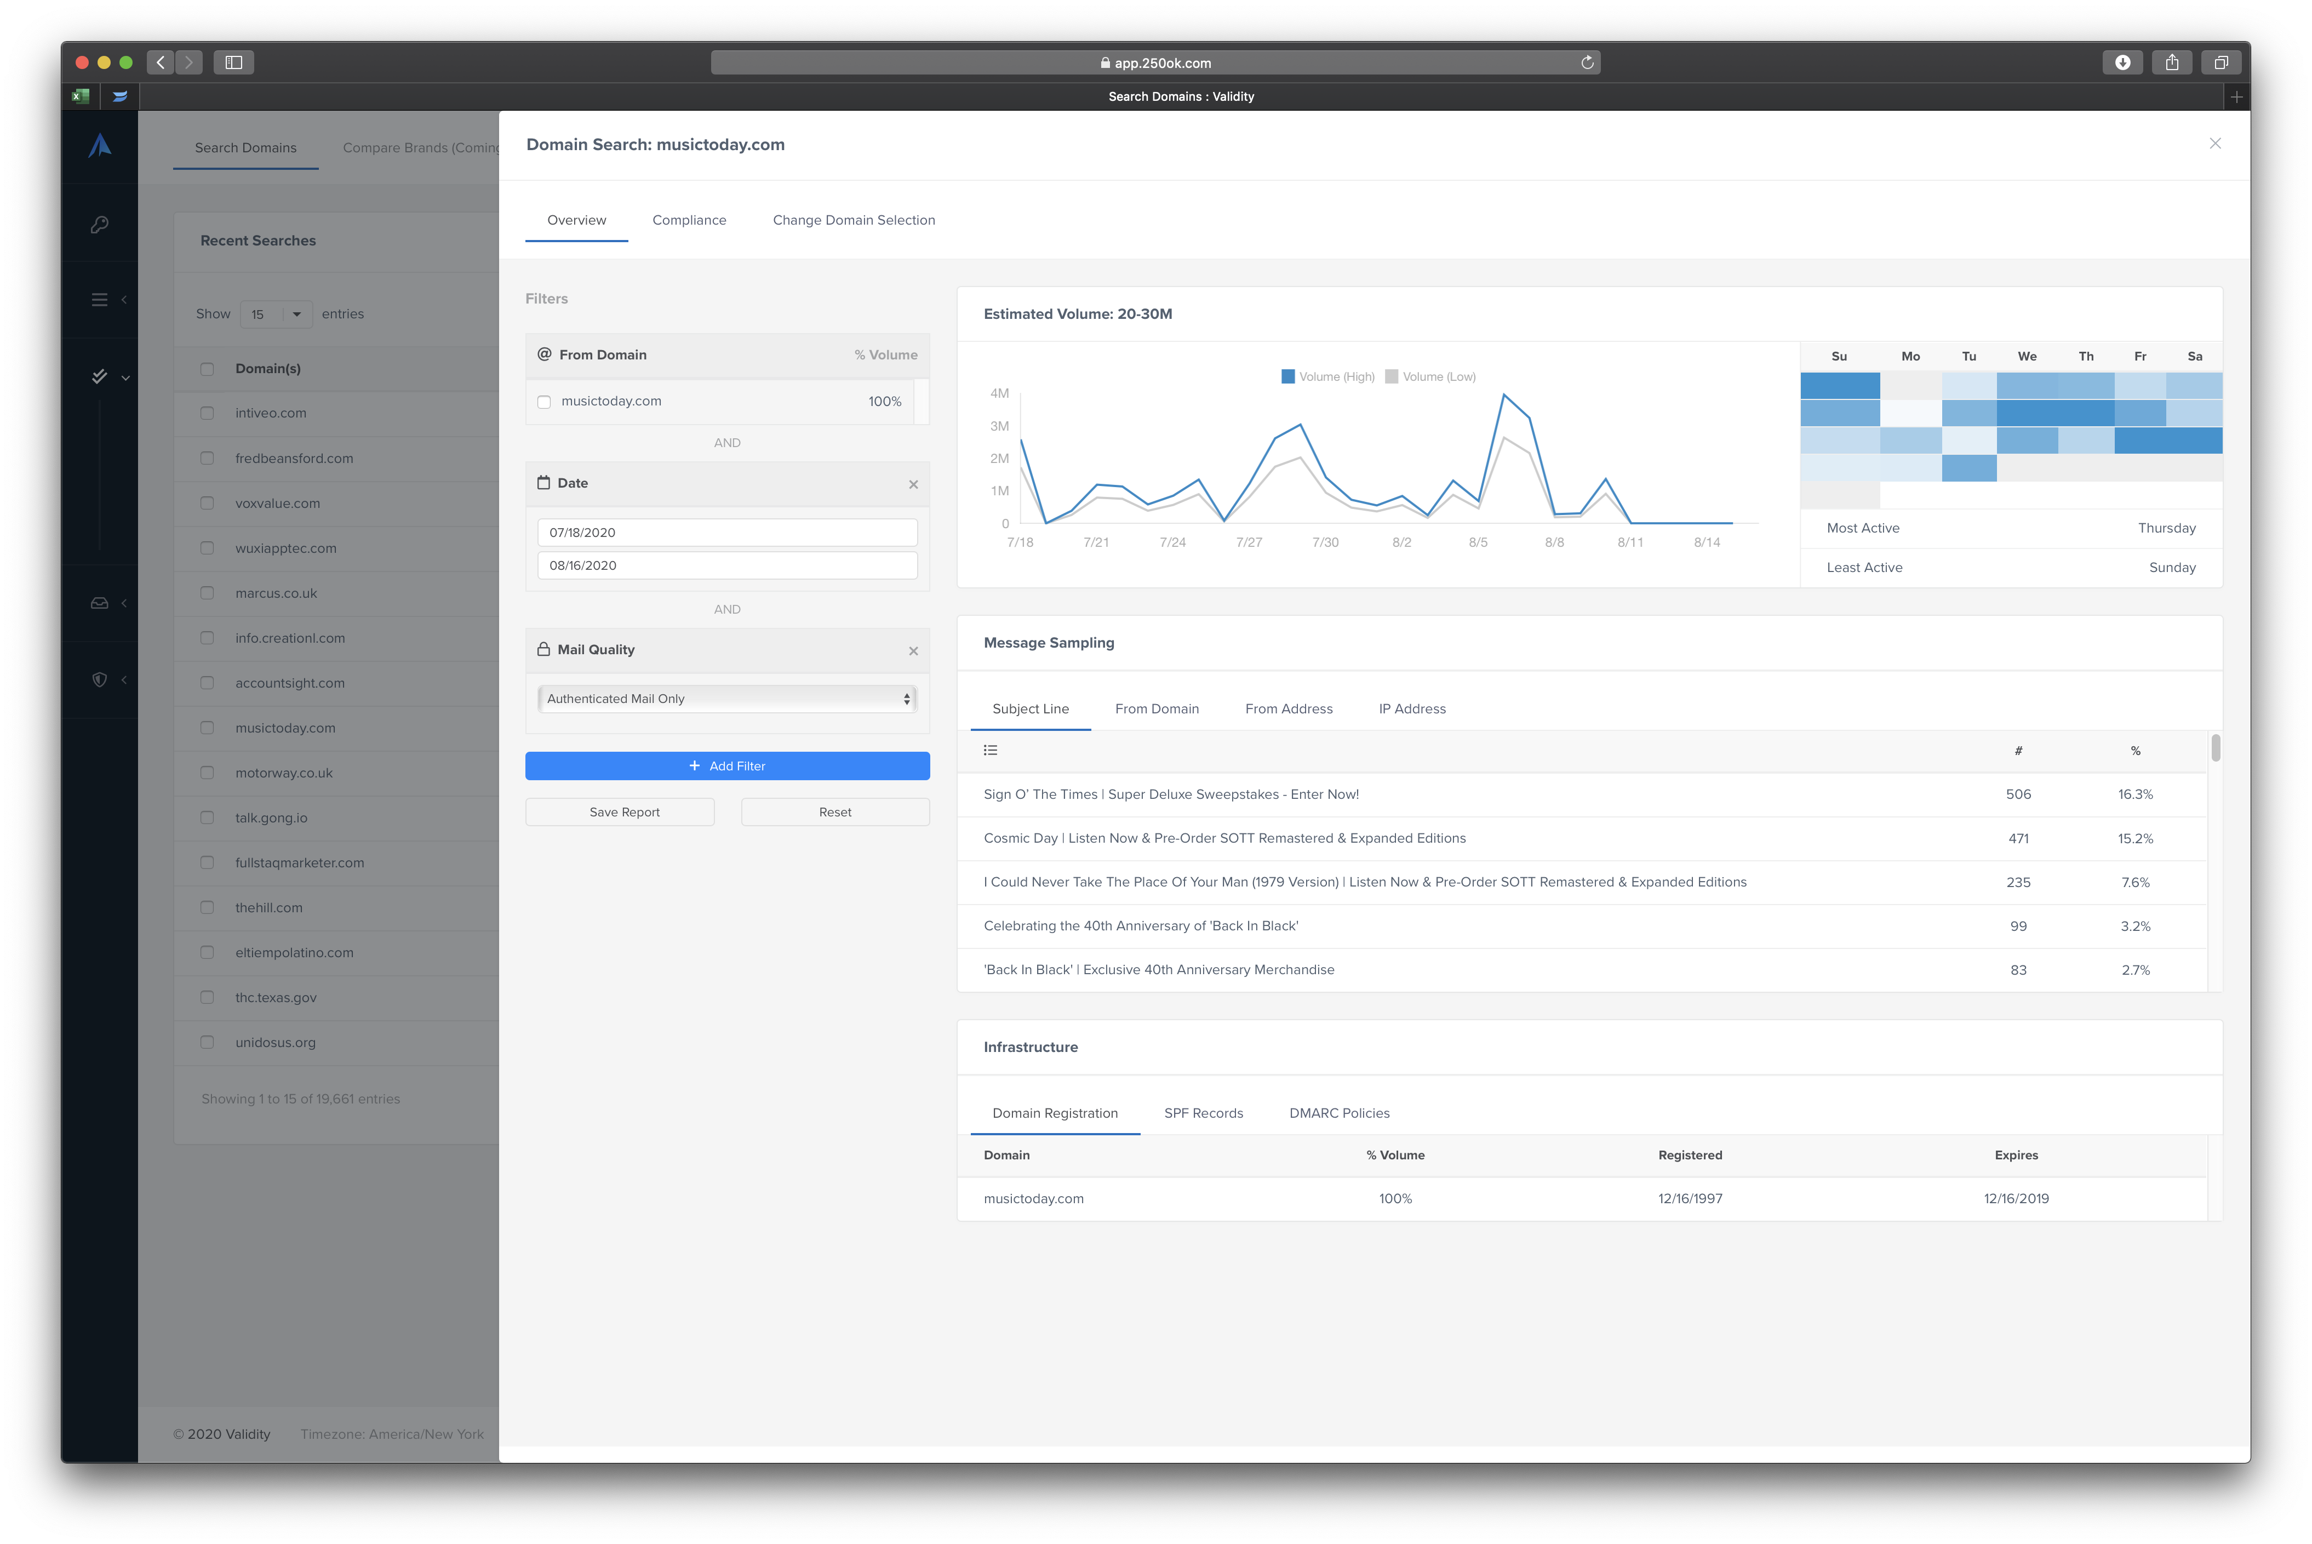Reload page using browser refresh icon
Viewport: 2312px width, 1544px height.
pos(1586,63)
